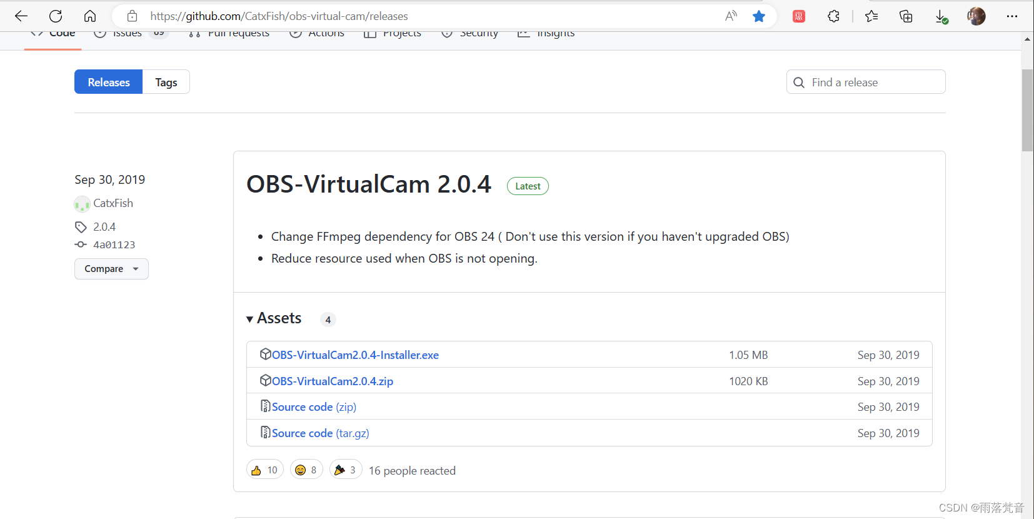This screenshot has width=1034, height=519.
Task: Open the Issues tab
Action: (x=130, y=34)
